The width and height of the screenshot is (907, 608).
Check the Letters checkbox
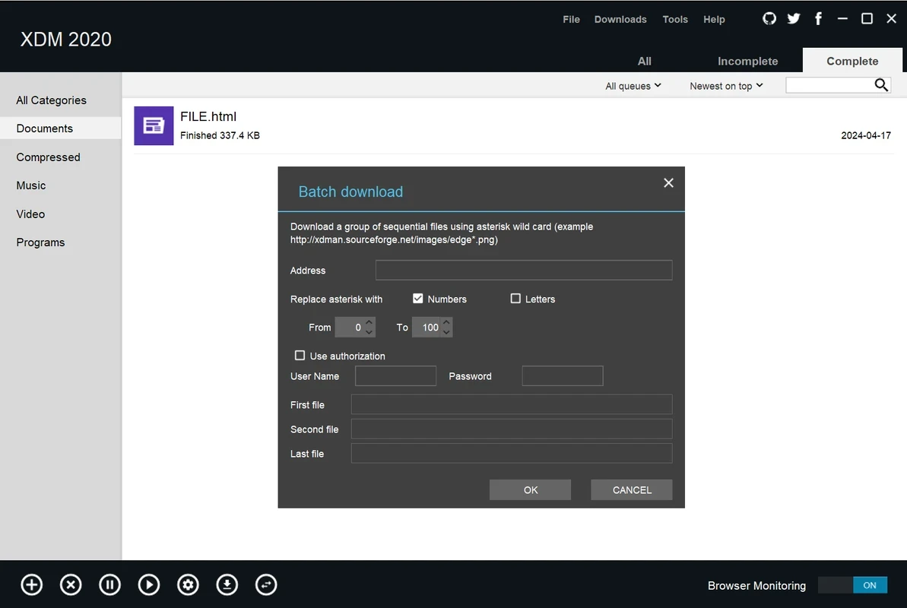point(515,299)
